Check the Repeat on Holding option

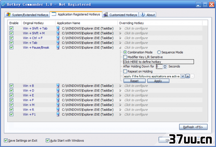[125, 71]
